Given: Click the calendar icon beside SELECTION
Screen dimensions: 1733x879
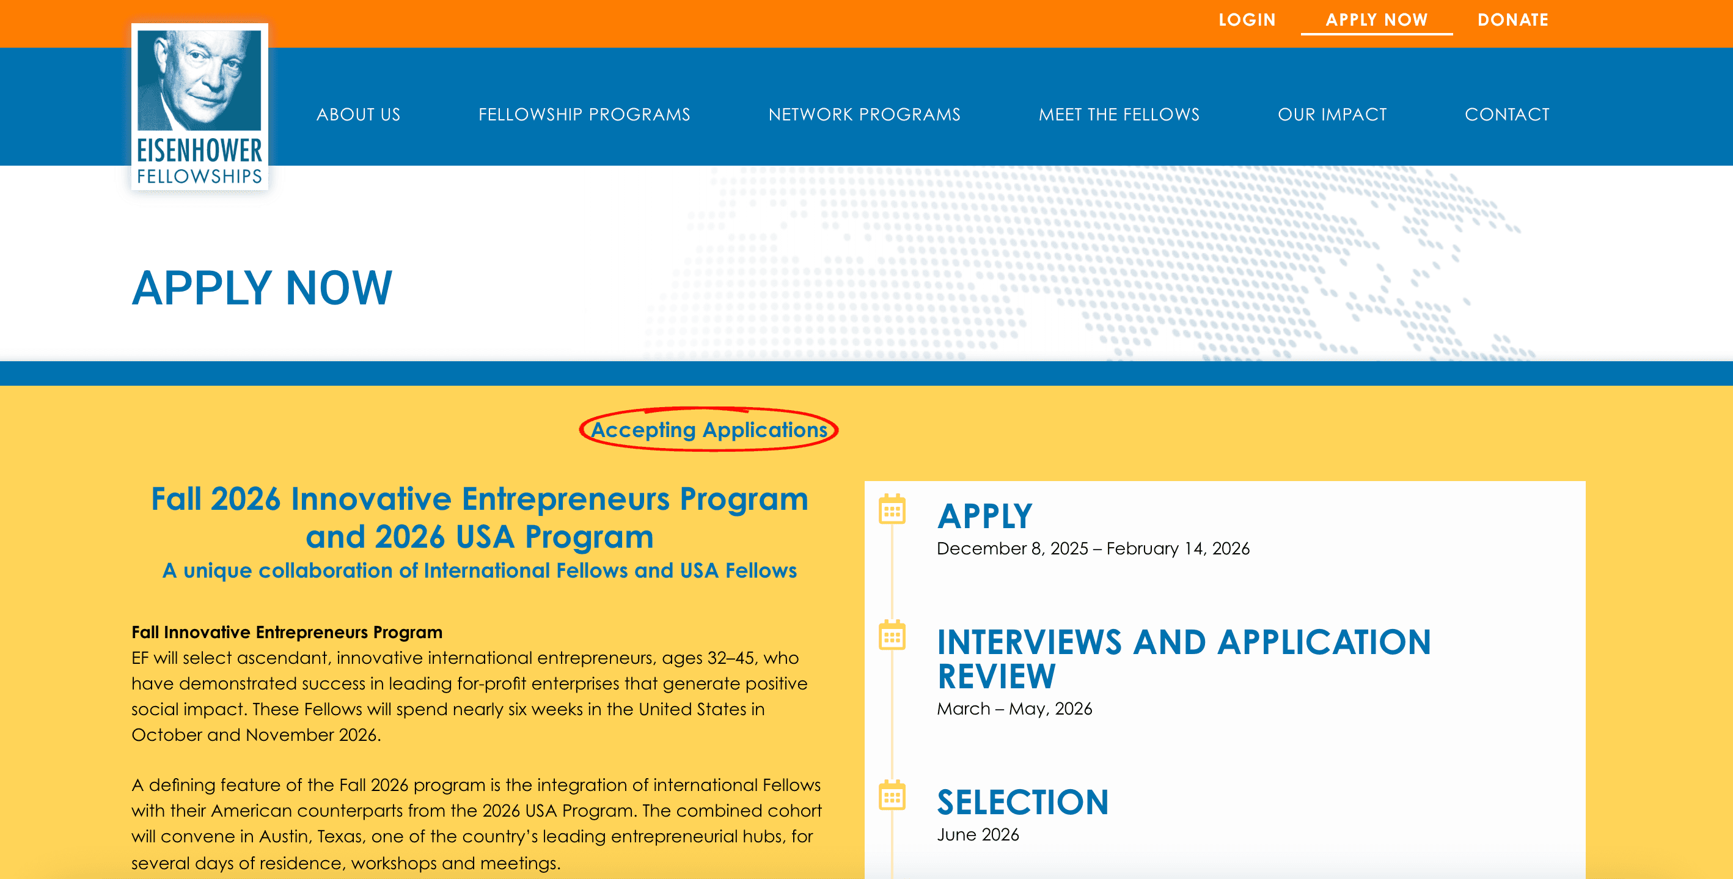Looking at the screenshot, I should point(892,796).
